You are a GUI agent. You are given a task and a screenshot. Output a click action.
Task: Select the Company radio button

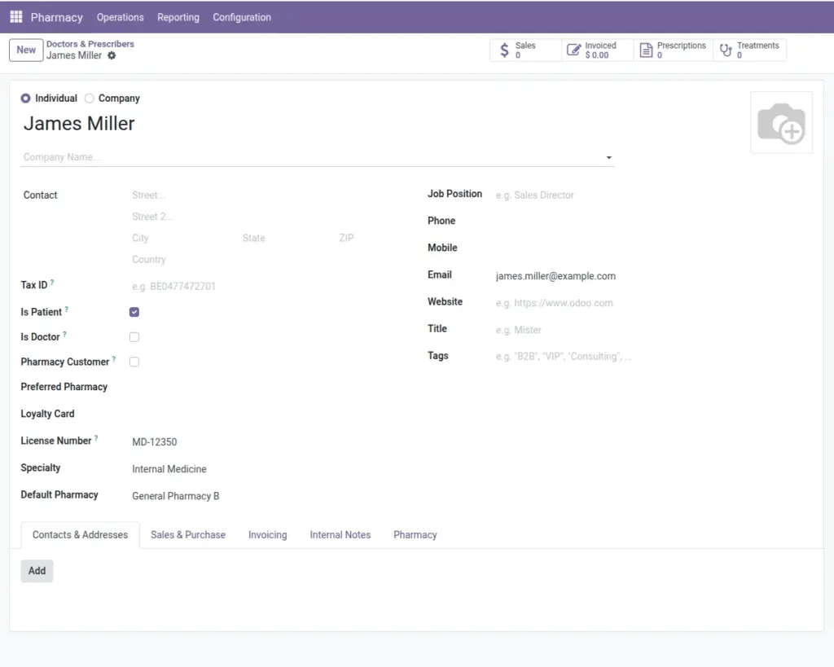pyautogui.click(x=90, y=99)
